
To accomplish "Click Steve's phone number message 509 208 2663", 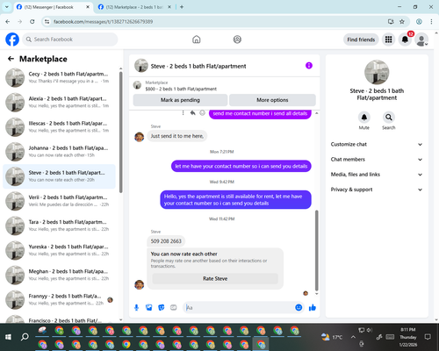I will click(166, 241).
